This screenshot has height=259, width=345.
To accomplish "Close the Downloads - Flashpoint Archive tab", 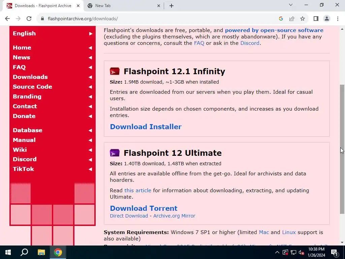I will (78, 6).
